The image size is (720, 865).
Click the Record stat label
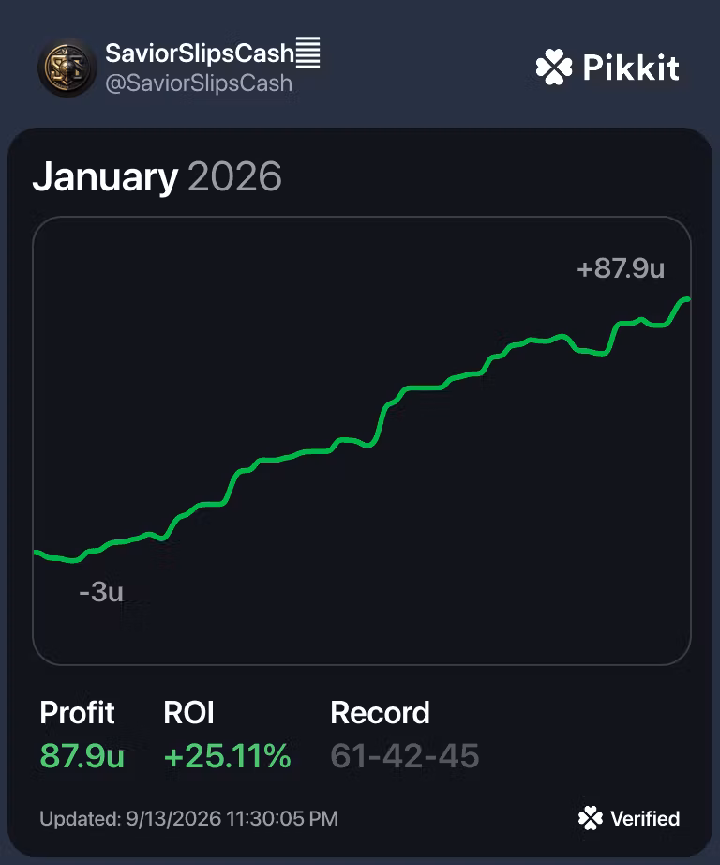point(380,712)
